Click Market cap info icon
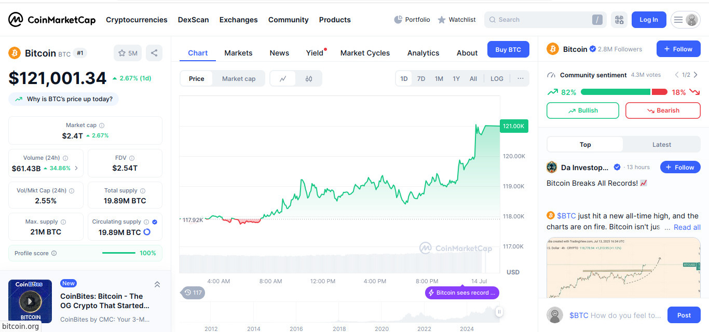Image resolution: width=709 pixels, height=332 pixels. (102, 126)
